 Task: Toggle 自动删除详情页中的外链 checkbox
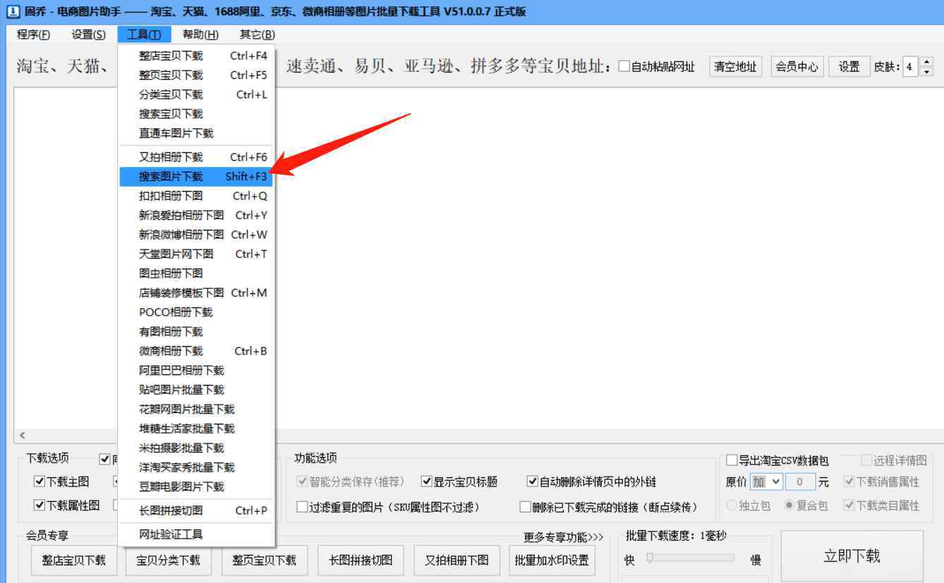[533, 482]
